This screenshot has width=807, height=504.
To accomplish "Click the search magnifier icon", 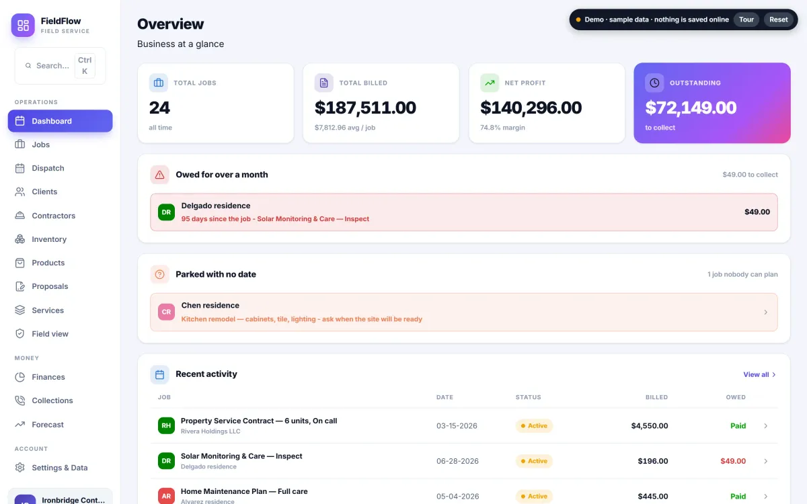I will click(x=28, y=66).
